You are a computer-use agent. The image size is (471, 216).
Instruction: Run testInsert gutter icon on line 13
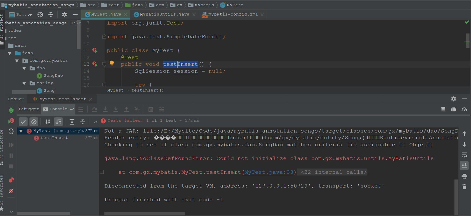(95, 64)
